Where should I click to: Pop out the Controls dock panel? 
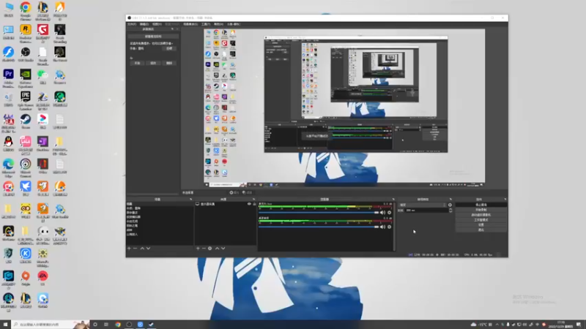pos(505,199)
